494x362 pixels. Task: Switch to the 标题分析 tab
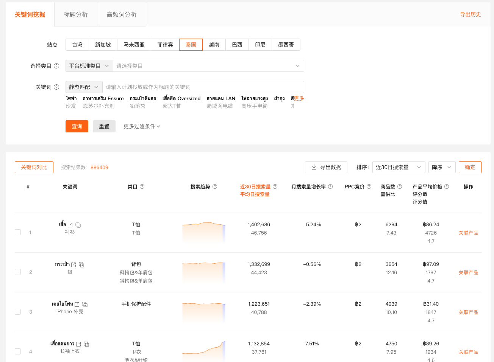pyautogui.click(x=76, y=14)
